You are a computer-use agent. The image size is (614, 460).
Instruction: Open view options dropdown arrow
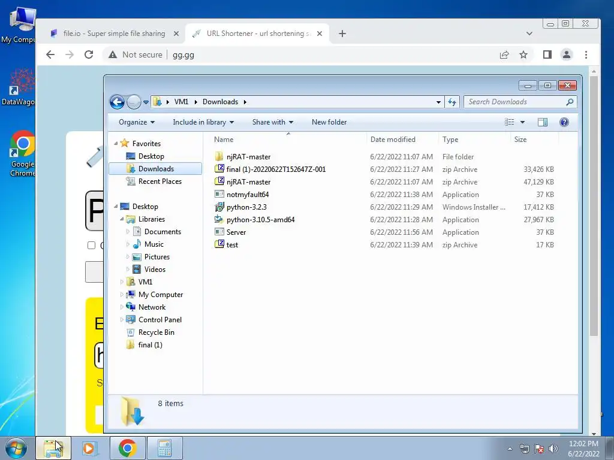[x=522, y=122]
